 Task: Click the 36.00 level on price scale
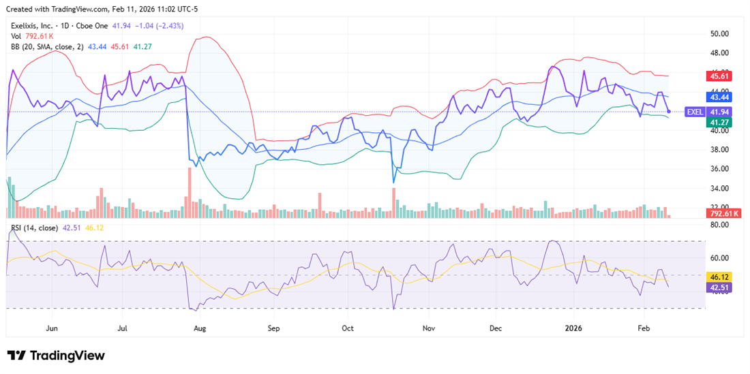pyautogui.click(x=720, y=169)
